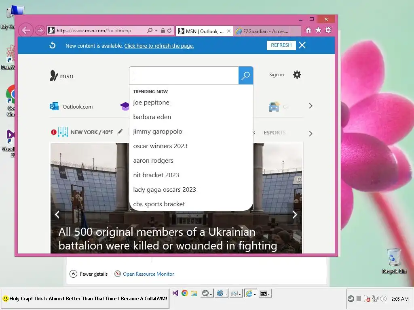The image size is (414, 310).
Task: Click the browser Forward arrow button
Action: click(x=40, y=30)
